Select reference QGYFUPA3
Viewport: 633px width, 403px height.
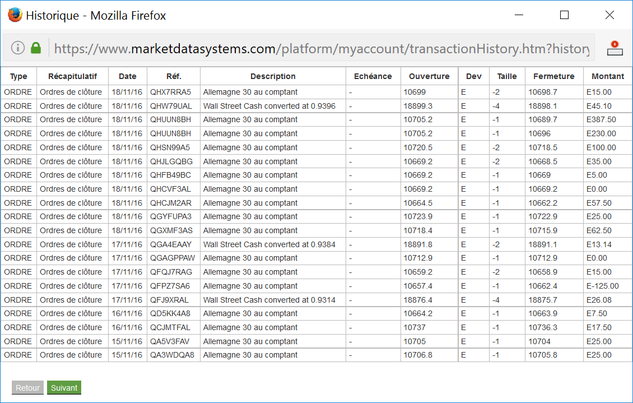(x=171, y=216)
